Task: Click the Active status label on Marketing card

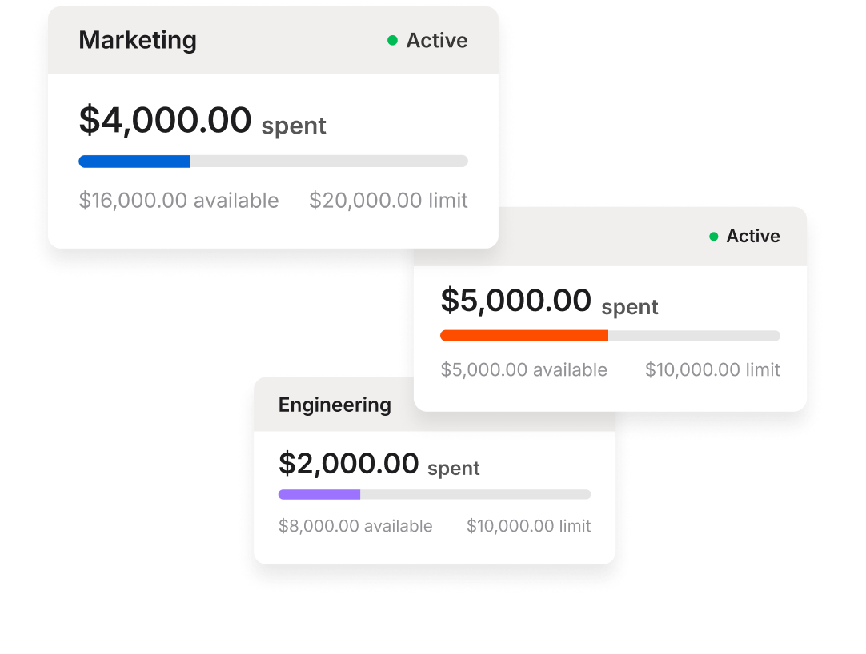Action: (x=436, y=41)
